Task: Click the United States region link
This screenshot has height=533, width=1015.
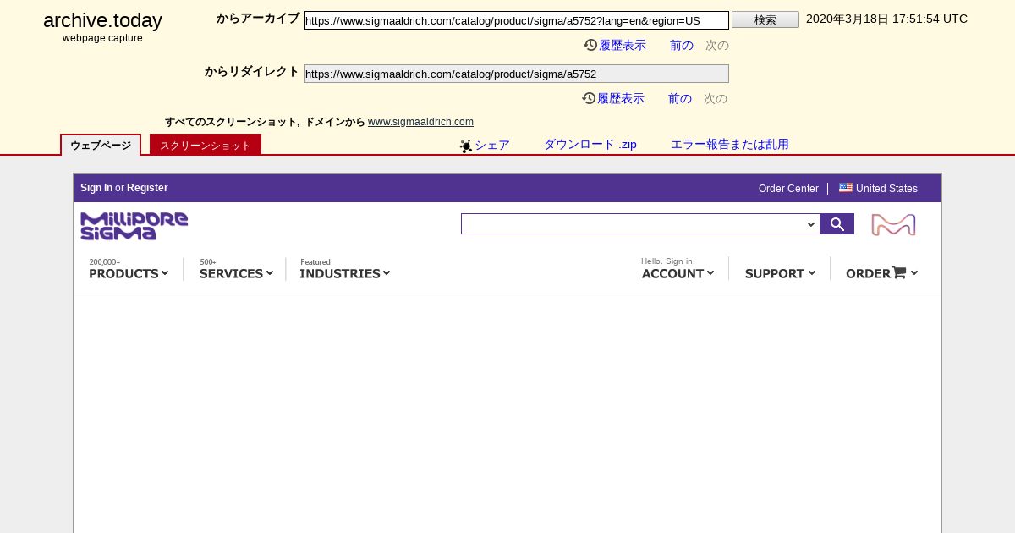Action: (x=886, y=189)
